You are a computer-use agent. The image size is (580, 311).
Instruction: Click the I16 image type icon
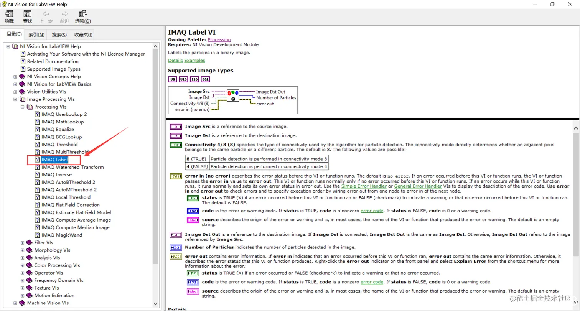[x=194, y=79]
